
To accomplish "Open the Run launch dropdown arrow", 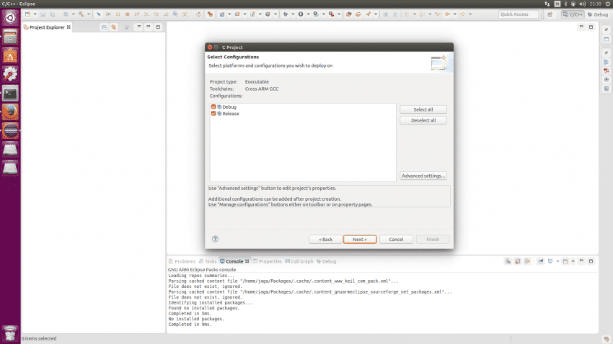I will coord(308,14).
